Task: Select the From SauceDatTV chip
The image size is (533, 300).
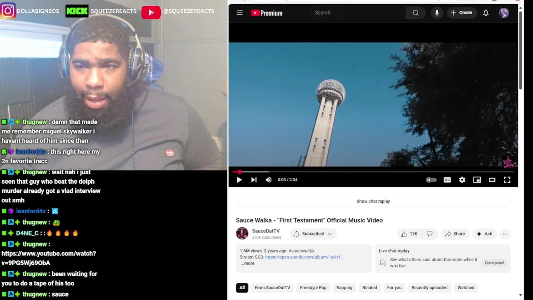Action: (272, 287)
